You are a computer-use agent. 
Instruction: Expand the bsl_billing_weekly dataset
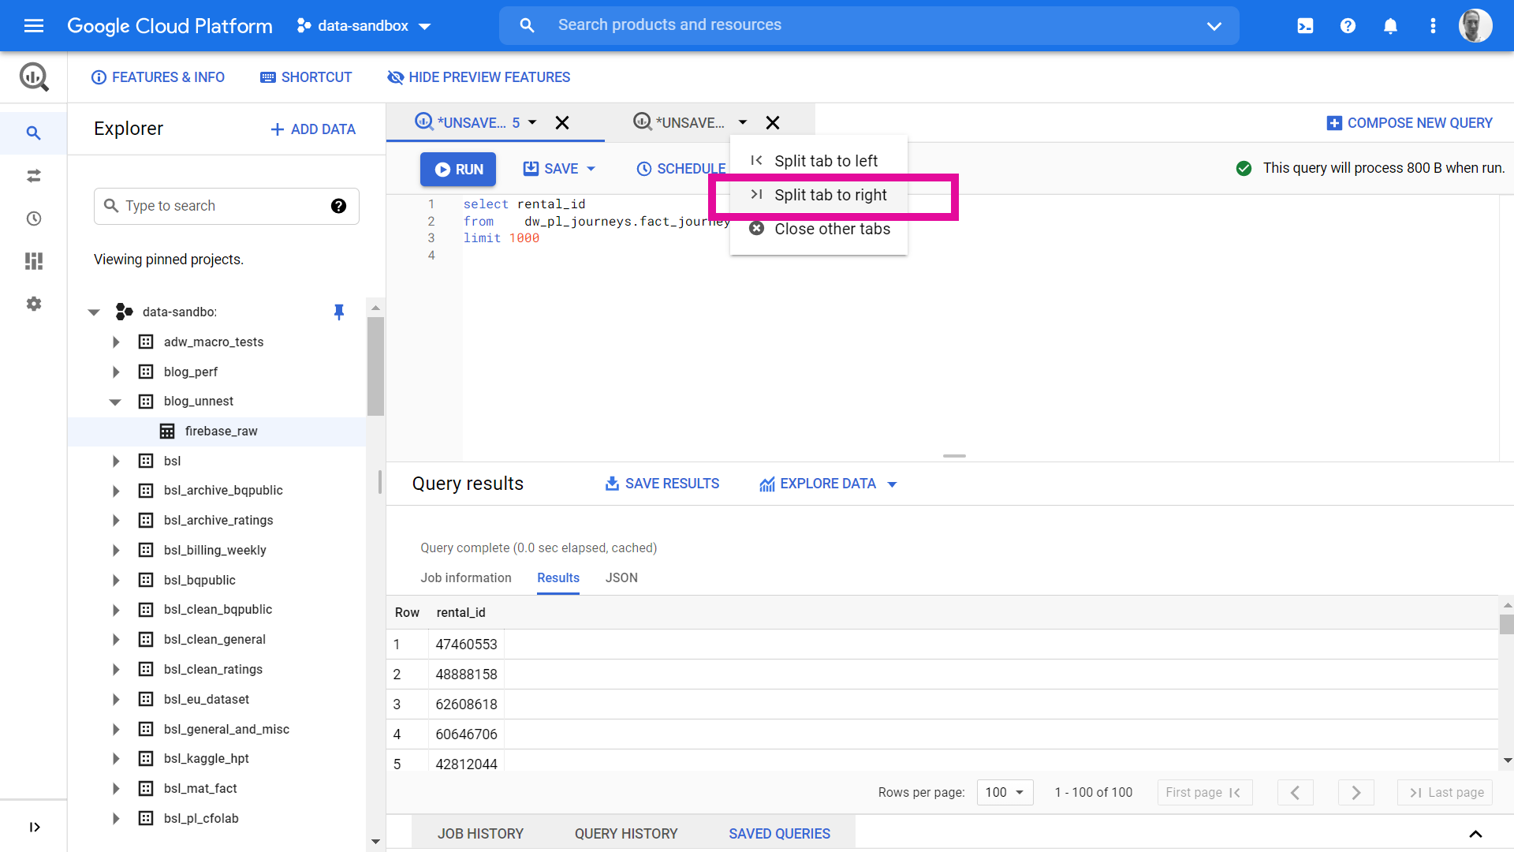(116, 550)
